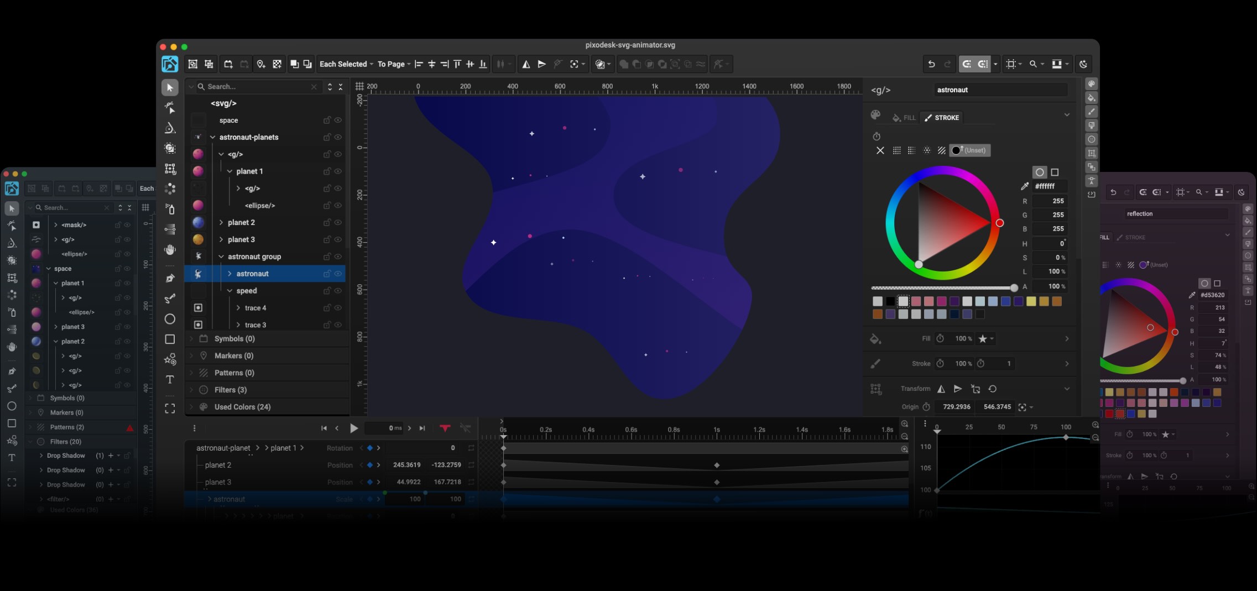Toggle visibility of the space layer
Image resolution: width=1257 pixels, height=591 pixels.
click(x=338, y=120)
